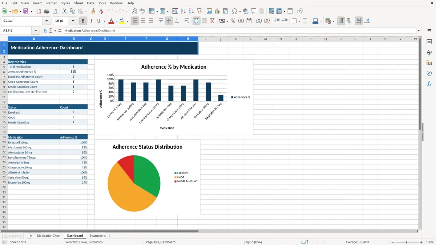
Task: Click row header 19
Action: [4, 137]
